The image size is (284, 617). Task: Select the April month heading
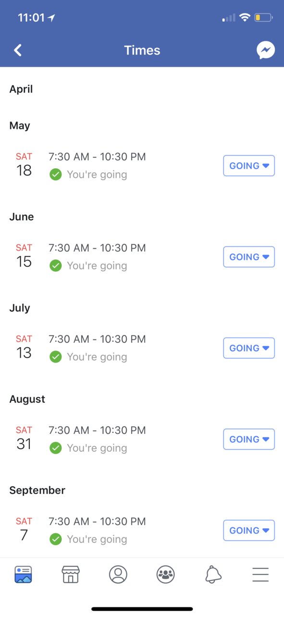tap(21, 89)
